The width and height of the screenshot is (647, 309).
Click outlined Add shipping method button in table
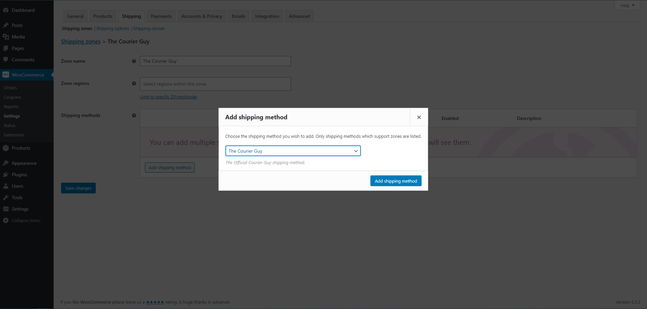(170, 167)
